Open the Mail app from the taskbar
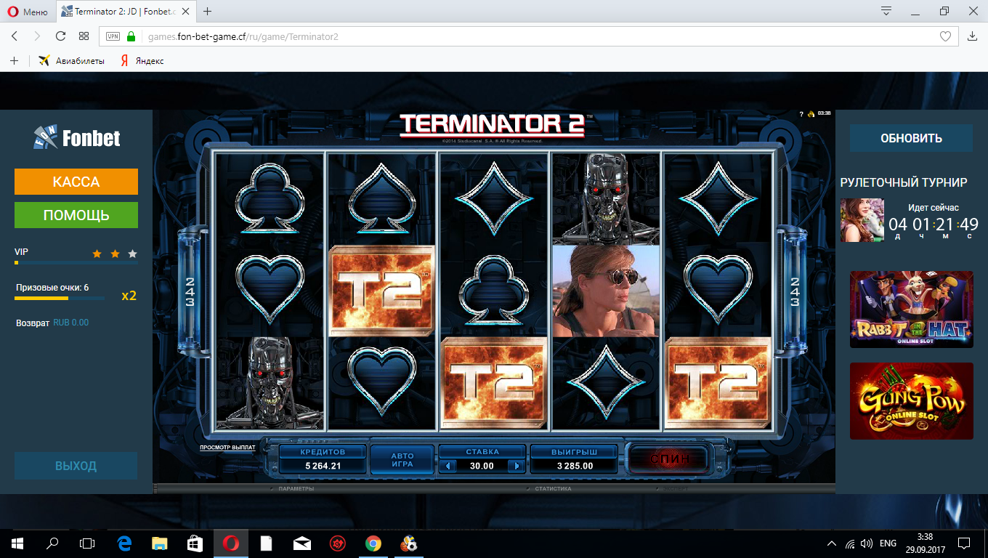Viewport: 988px width, 558px height. [302, 543]
